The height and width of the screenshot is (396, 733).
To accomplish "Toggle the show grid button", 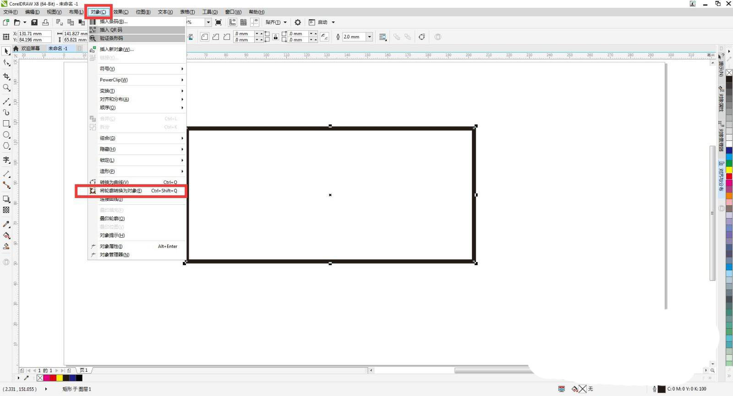I will (x=244, y=22).
